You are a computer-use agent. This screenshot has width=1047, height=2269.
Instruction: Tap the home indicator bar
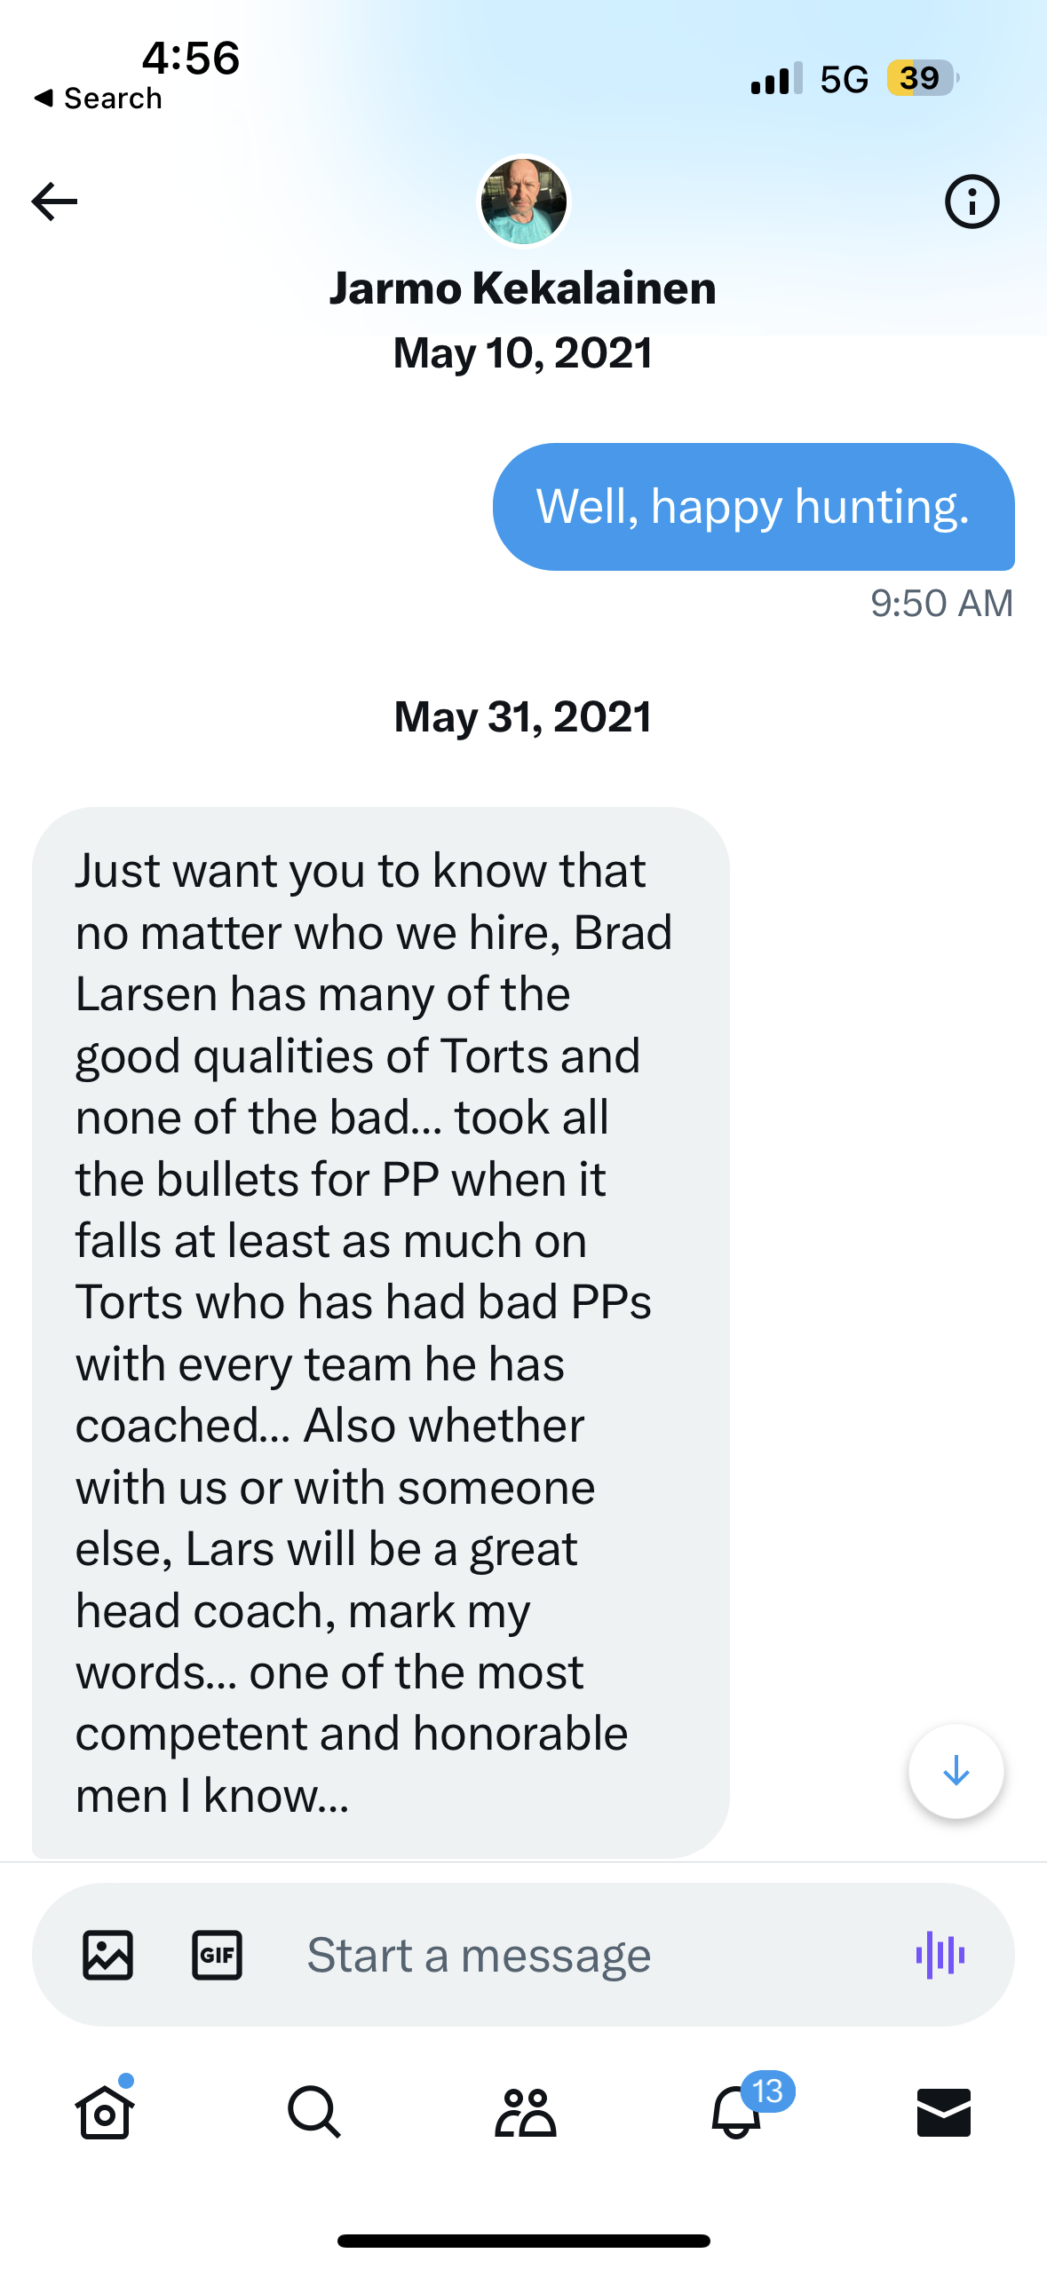[523, 2241]
